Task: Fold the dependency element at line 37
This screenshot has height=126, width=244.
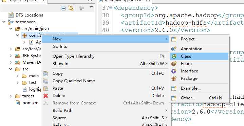Action: point(111,7)
